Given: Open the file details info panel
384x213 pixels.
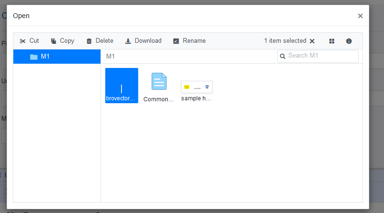Looking at the screenshot, I should coord(349,41).
